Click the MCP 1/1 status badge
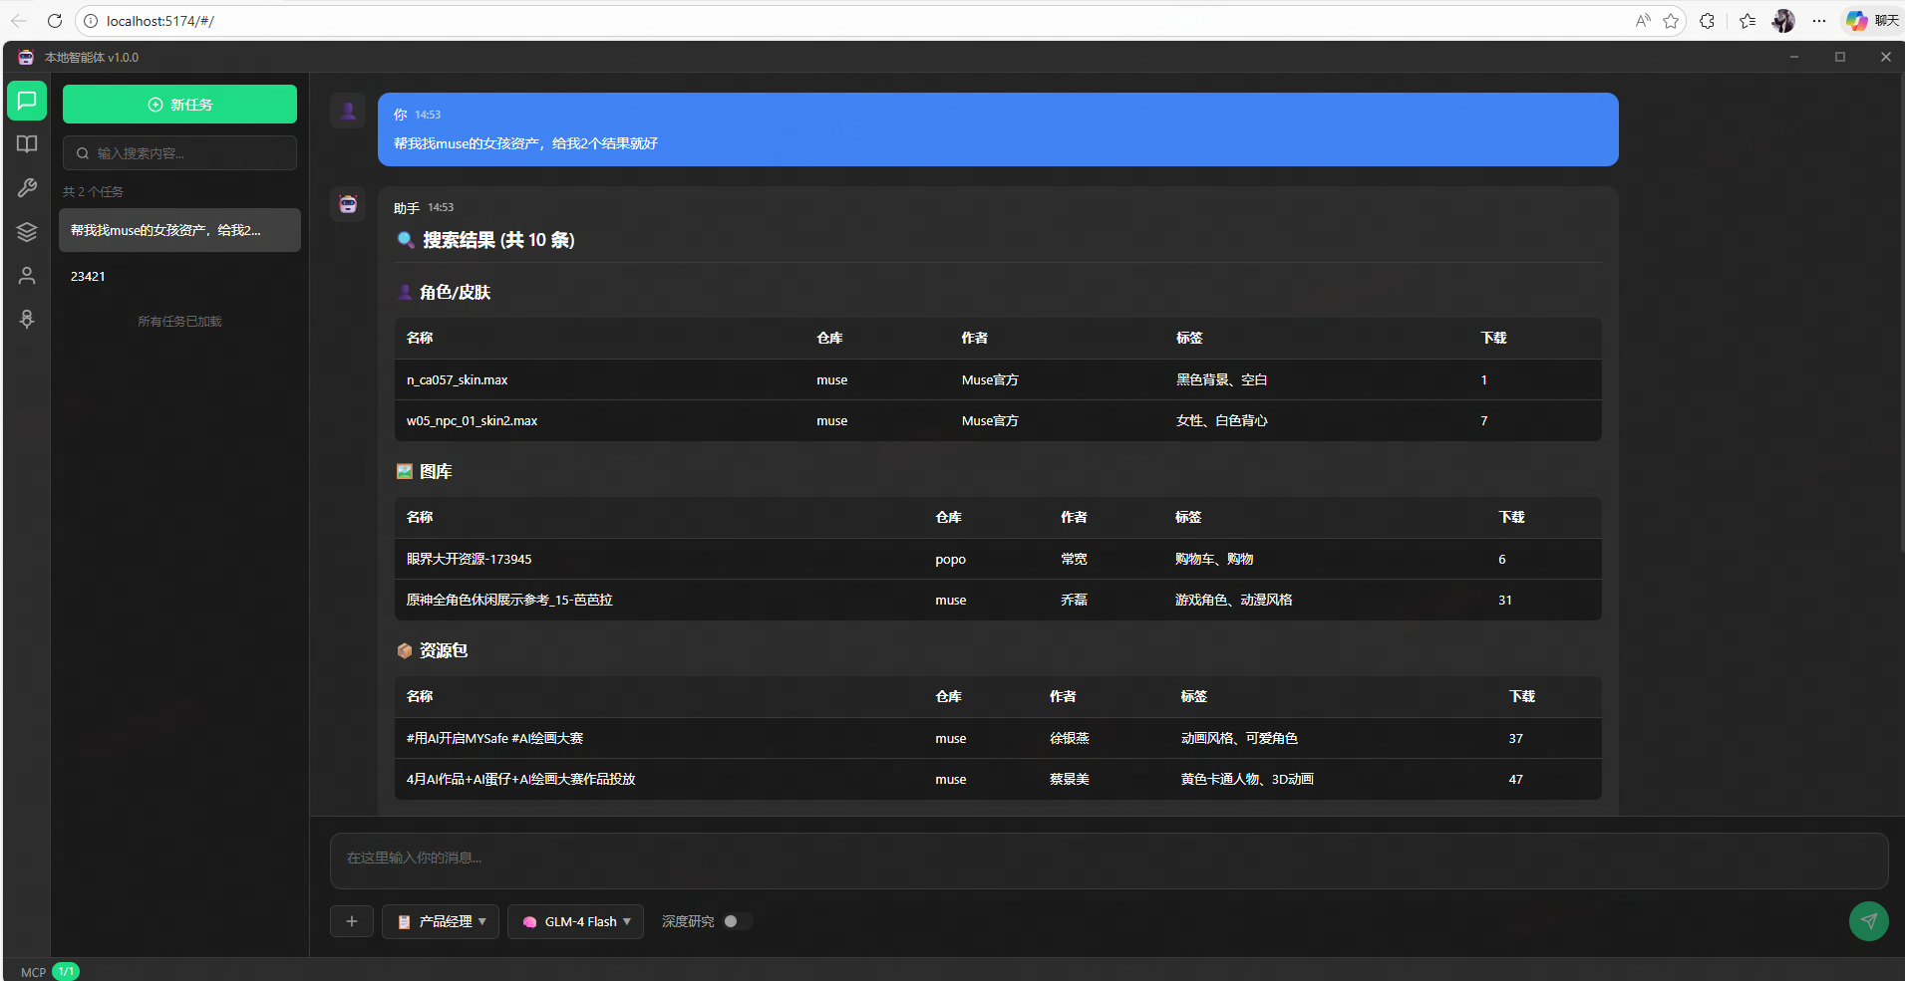The image size is (1905, 981). coord(65,971)
